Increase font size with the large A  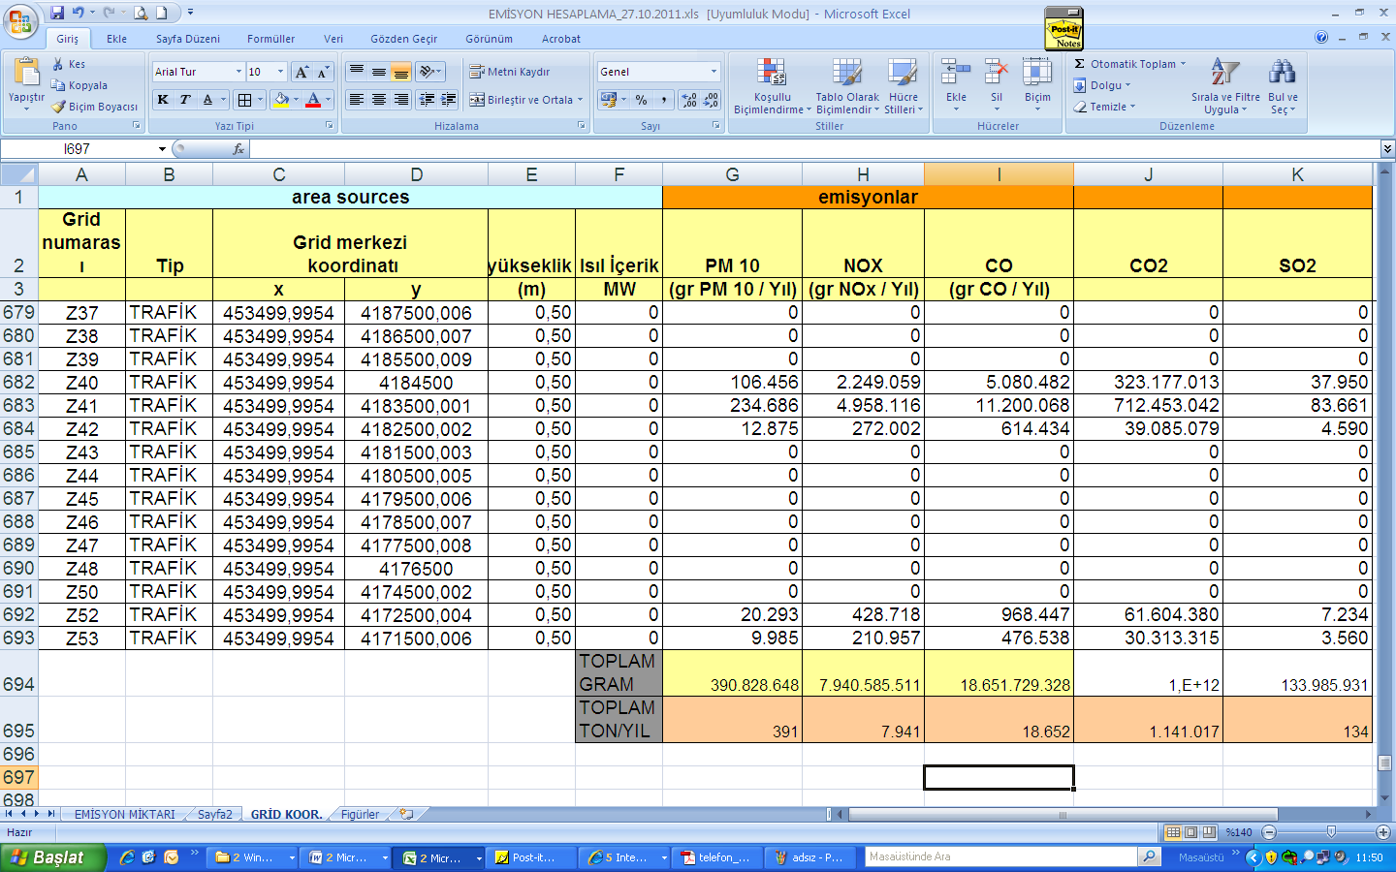coord(301,72)
